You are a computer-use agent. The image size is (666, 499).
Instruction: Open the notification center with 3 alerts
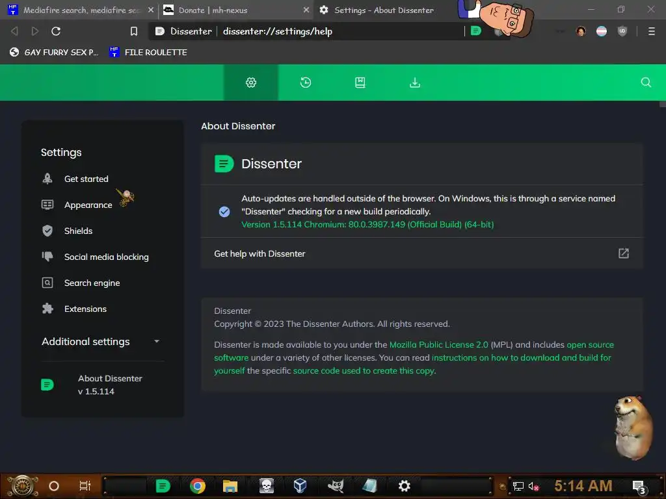639,487
